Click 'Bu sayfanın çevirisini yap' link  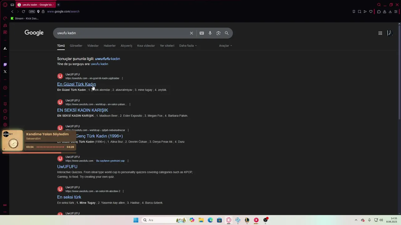click(110, 161)
